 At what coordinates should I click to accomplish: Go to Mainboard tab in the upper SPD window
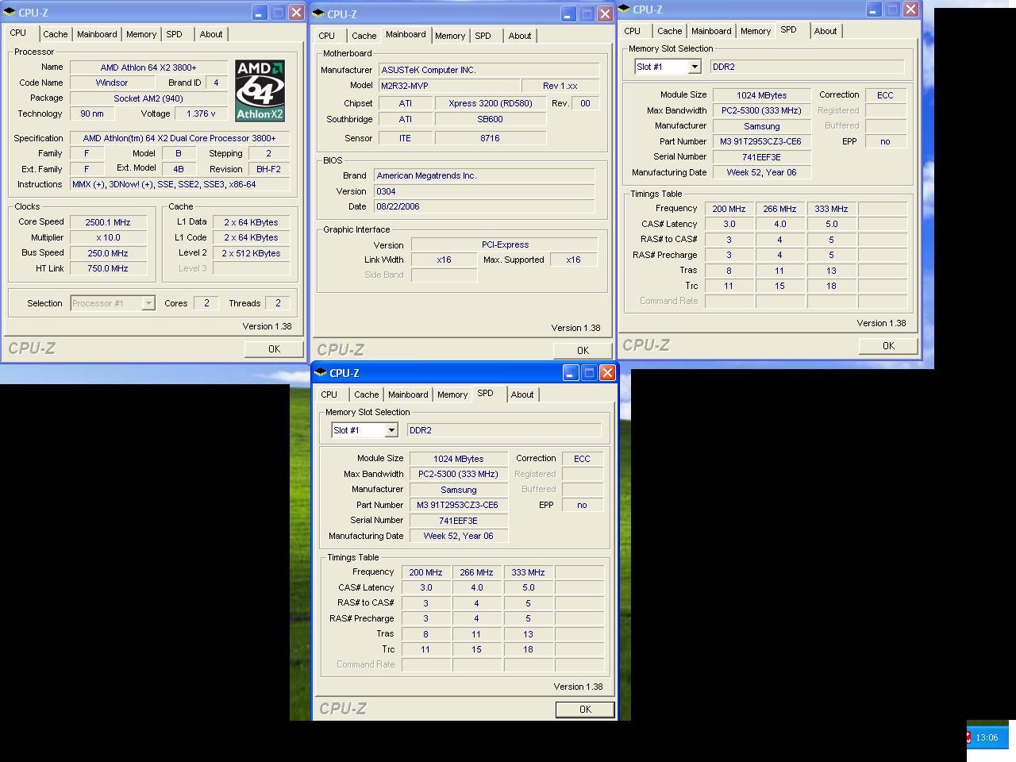pyautogui.click(x=711, y=31)
